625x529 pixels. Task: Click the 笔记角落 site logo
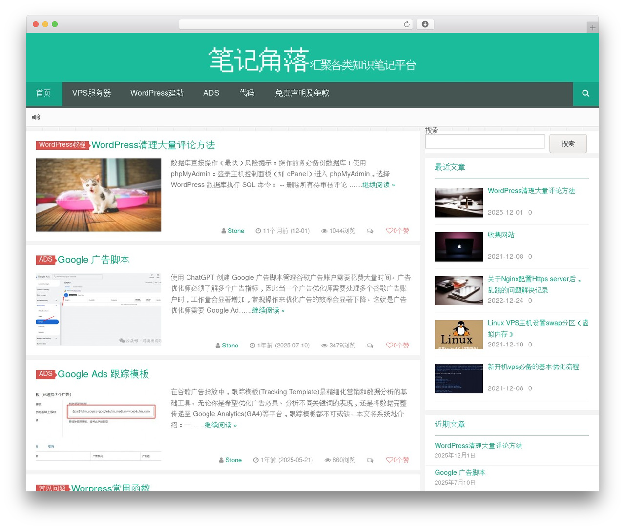pyautogui.click(x=259, y=60)
